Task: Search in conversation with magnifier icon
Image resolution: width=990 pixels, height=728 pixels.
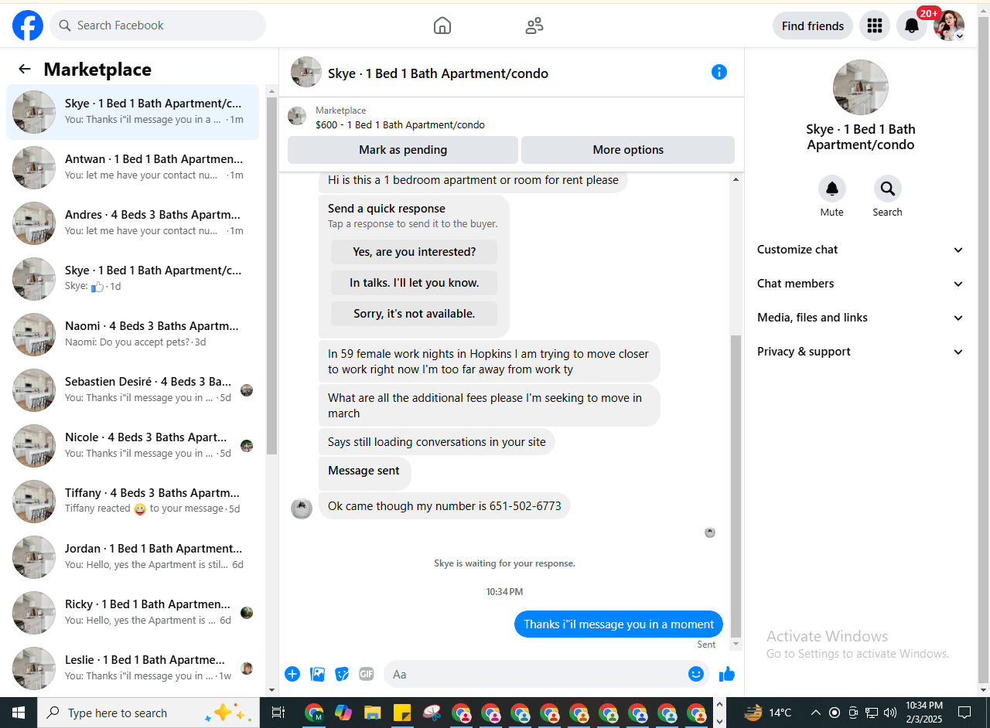Action: (x=888, y=189)
